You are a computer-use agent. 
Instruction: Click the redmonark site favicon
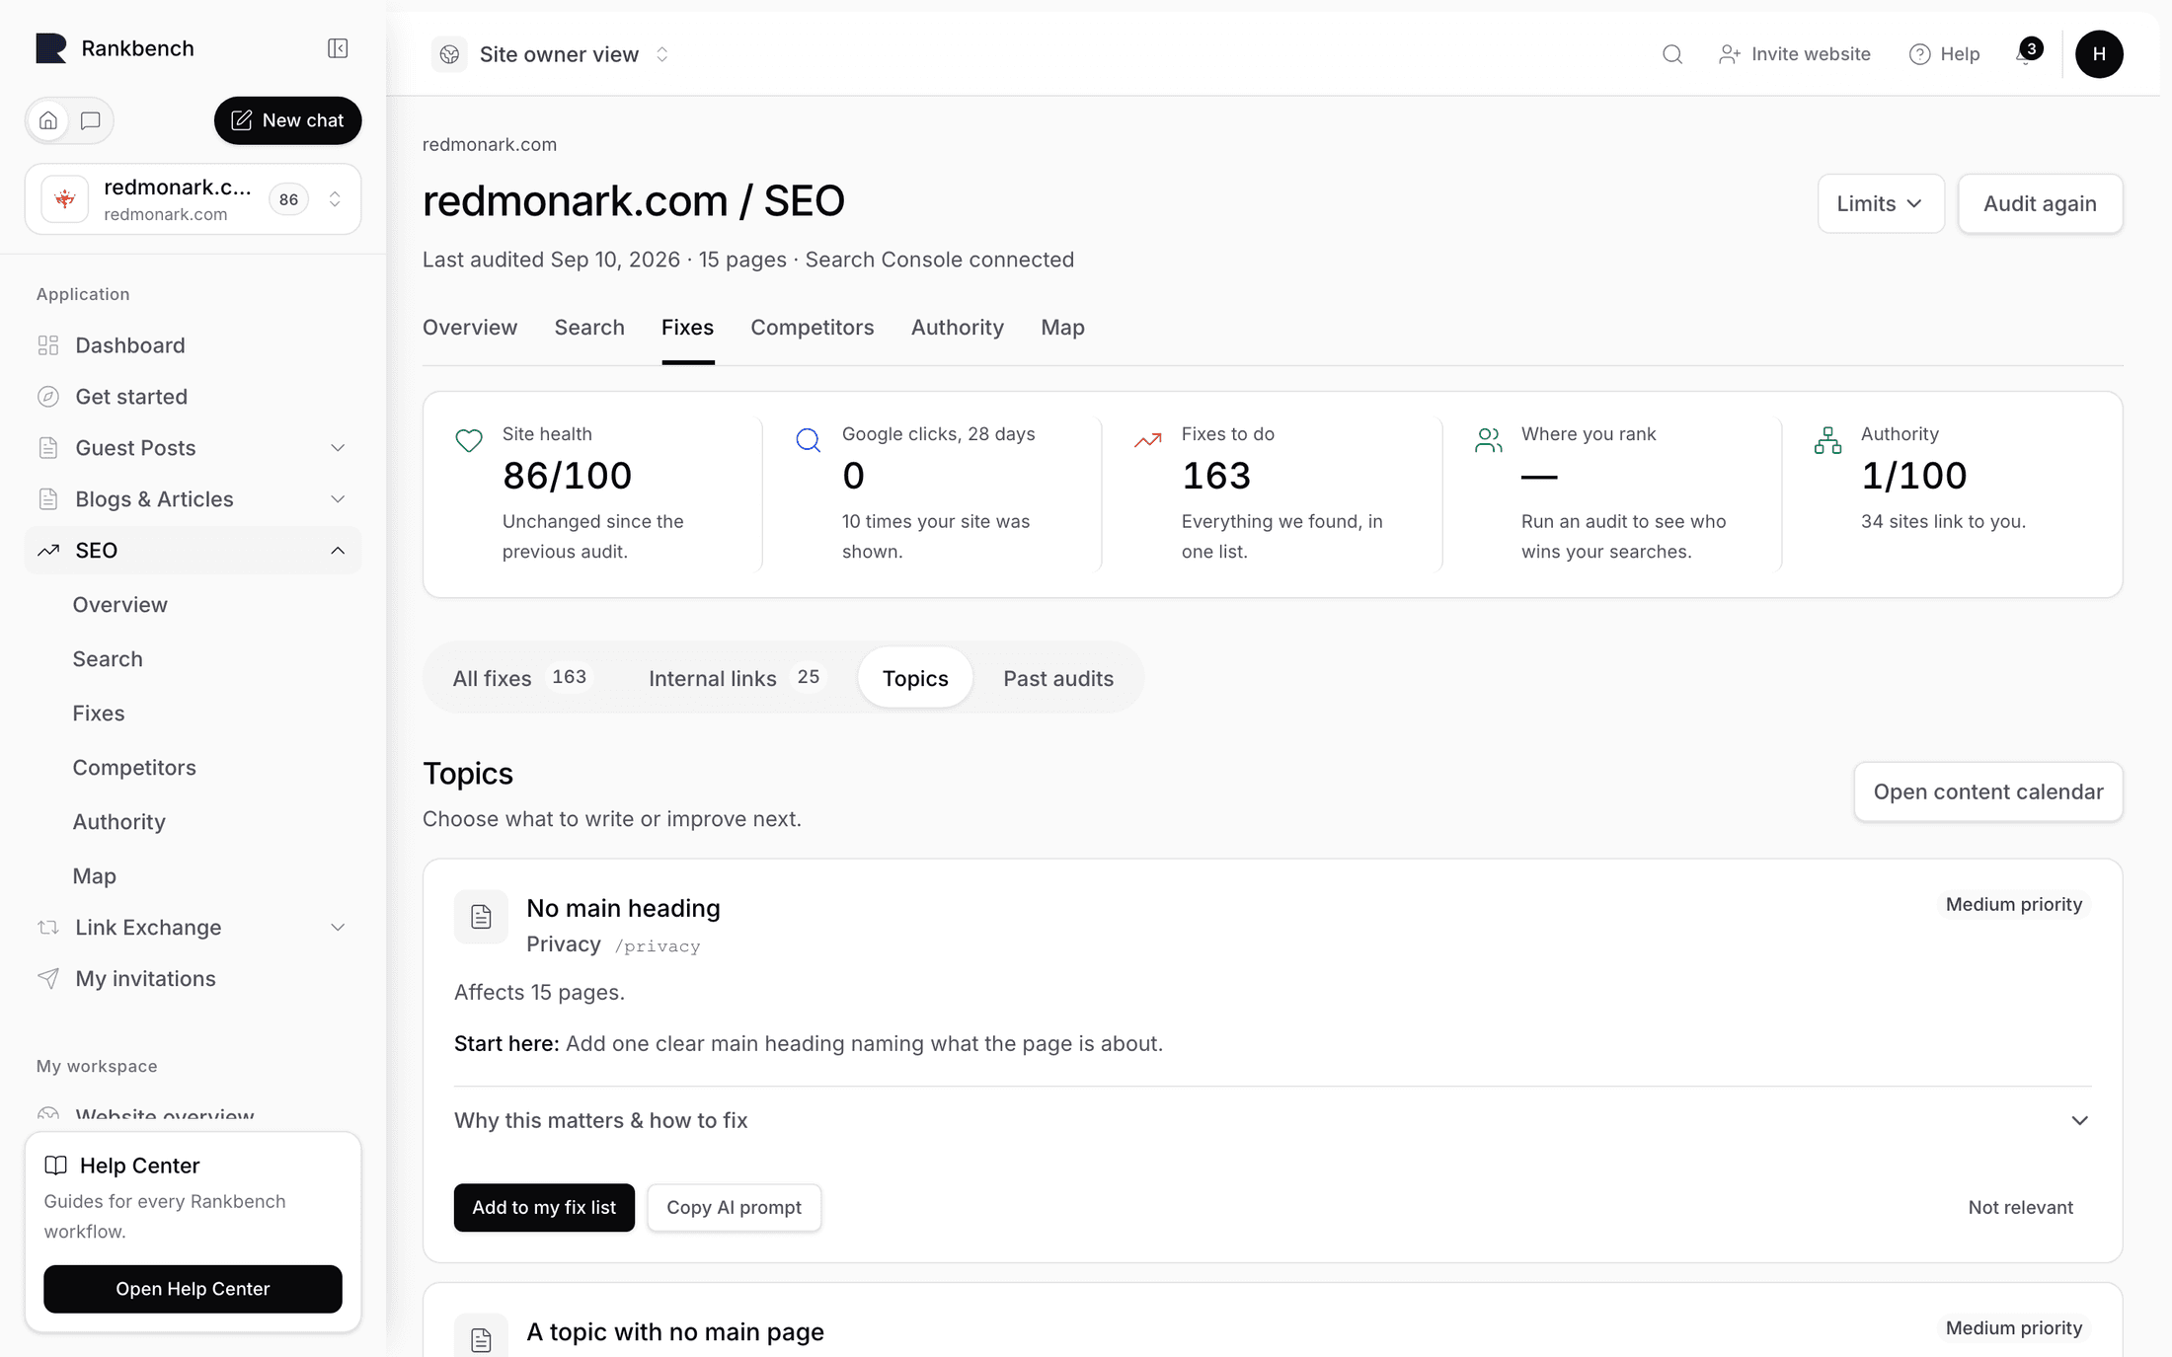[x=65, y=199]
